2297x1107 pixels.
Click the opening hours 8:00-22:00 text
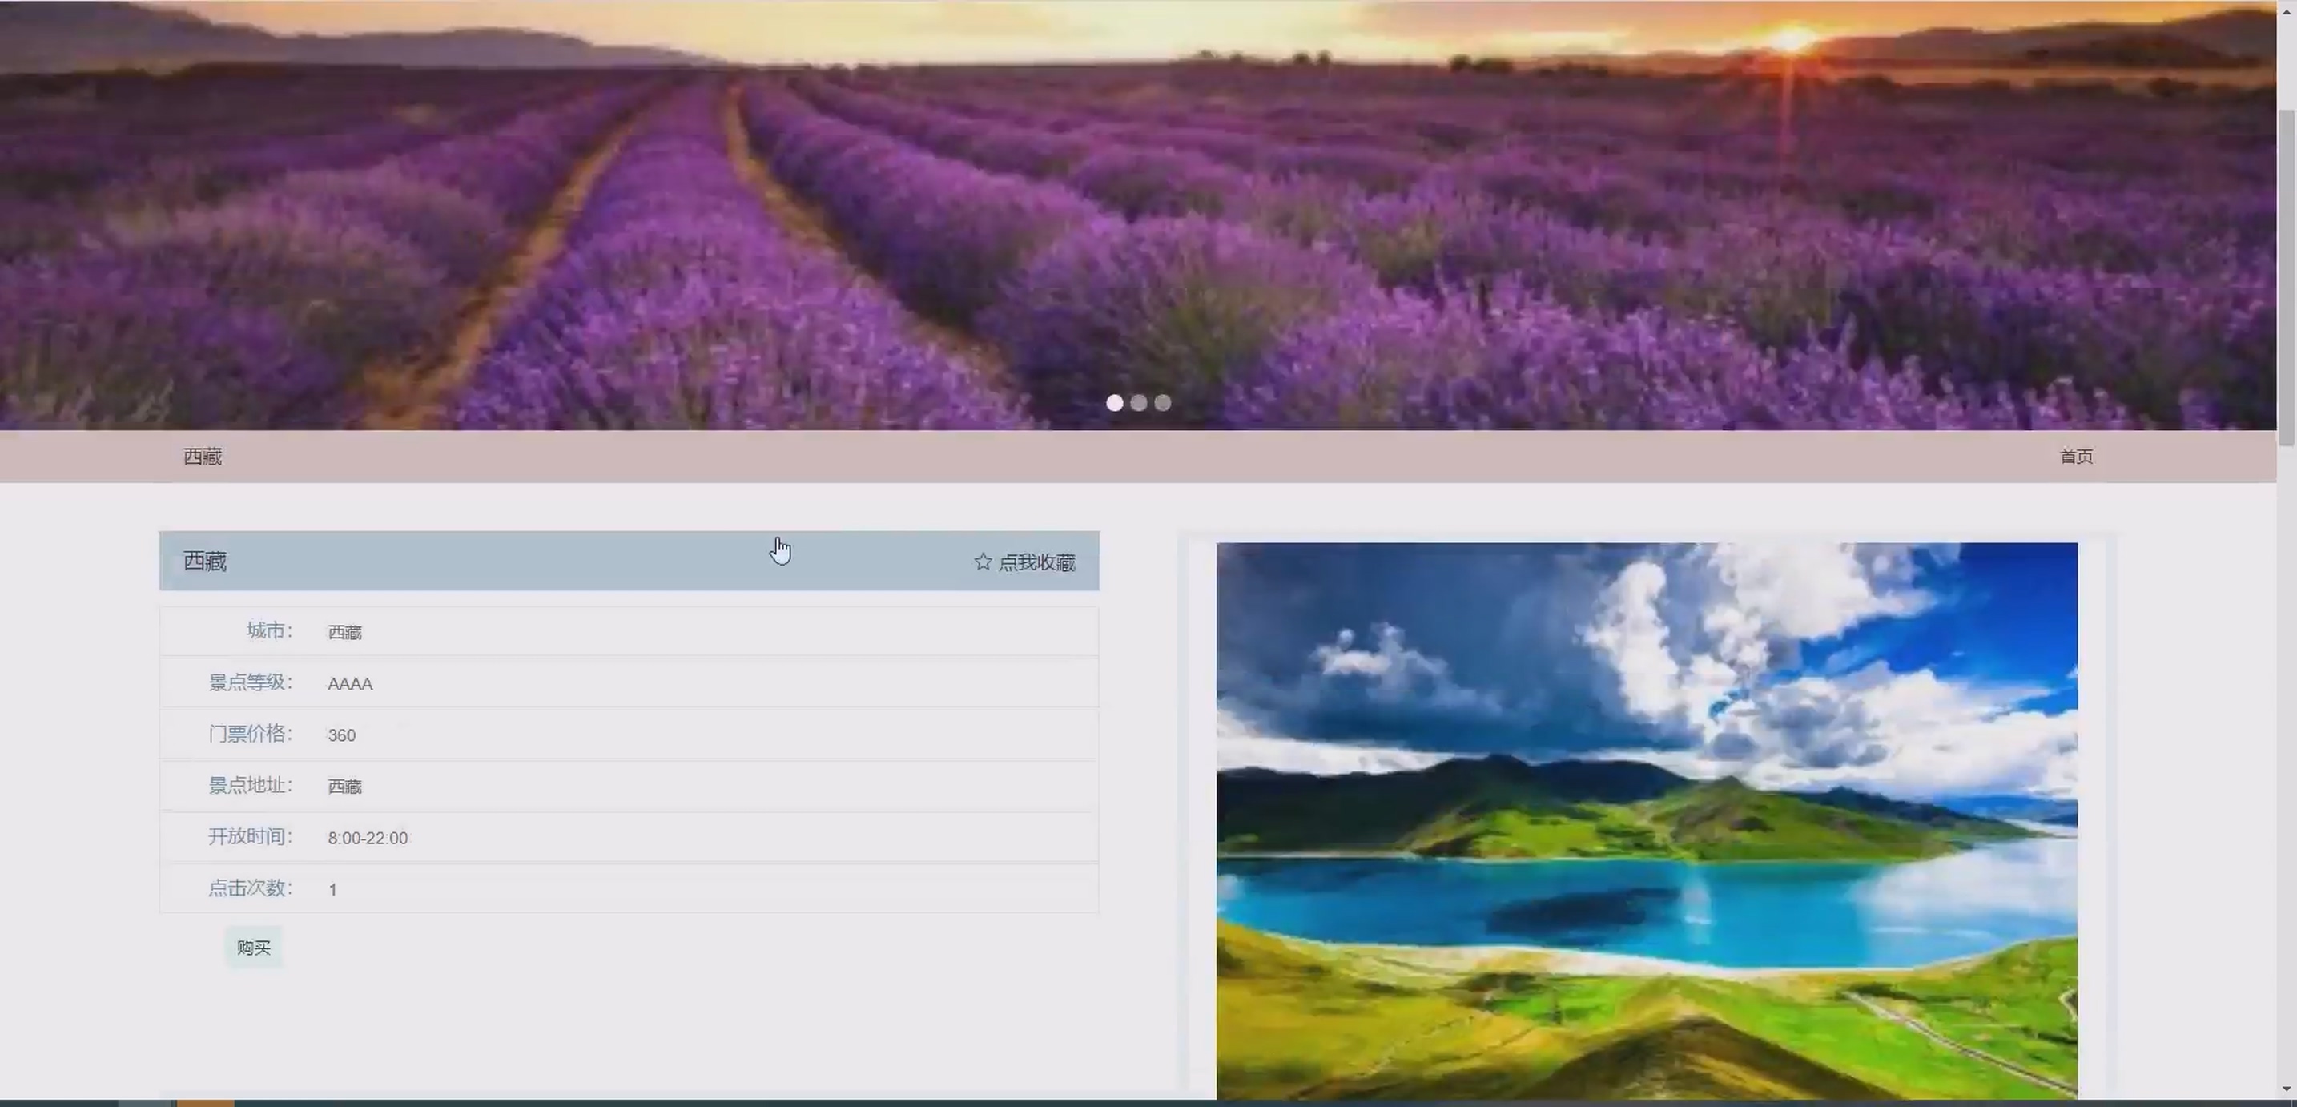tap(368, 838)
